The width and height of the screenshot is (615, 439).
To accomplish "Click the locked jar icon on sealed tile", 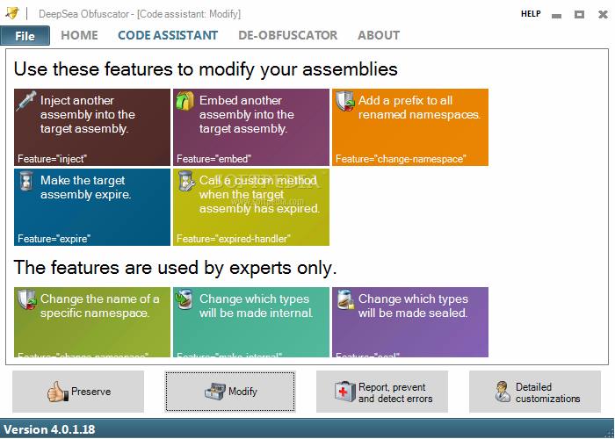I will [345, 299].
